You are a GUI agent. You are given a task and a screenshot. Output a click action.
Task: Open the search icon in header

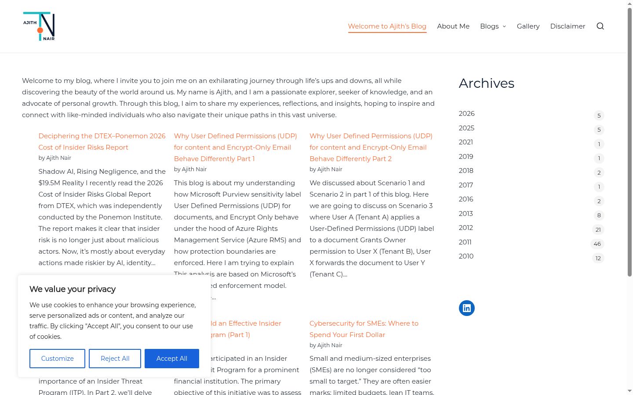click(x=600, y=26)
